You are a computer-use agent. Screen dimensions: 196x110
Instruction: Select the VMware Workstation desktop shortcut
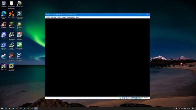(12, 67)
